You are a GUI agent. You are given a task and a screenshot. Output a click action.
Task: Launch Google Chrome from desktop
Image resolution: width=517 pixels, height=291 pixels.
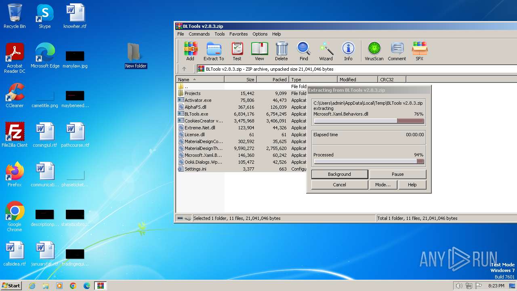click(15, 217)
